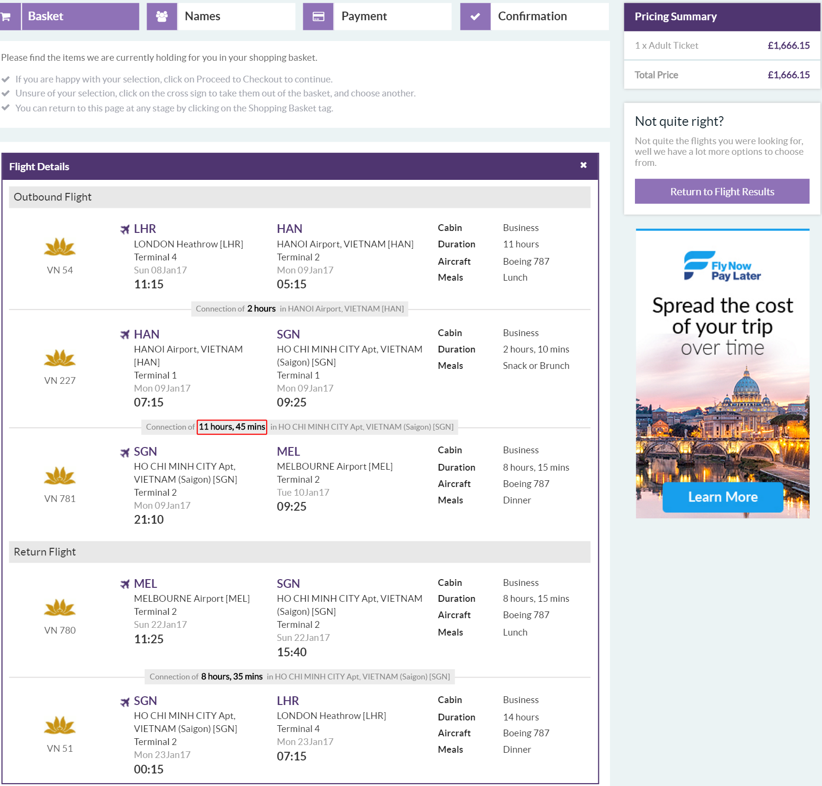
Task: Click the Total Price £1,666.15 value
Action: [x=789, y=75]
